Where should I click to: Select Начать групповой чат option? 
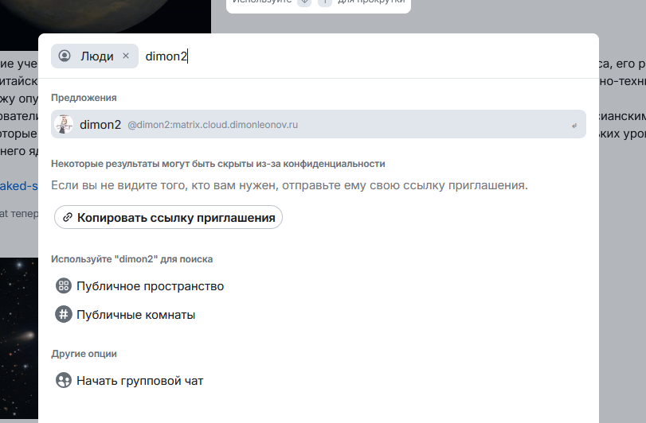[x=139, y=381]
